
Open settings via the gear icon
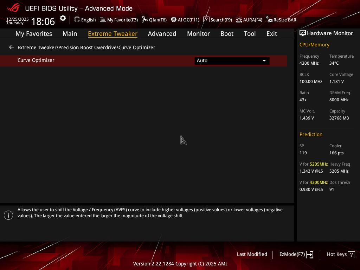point(63,18)
